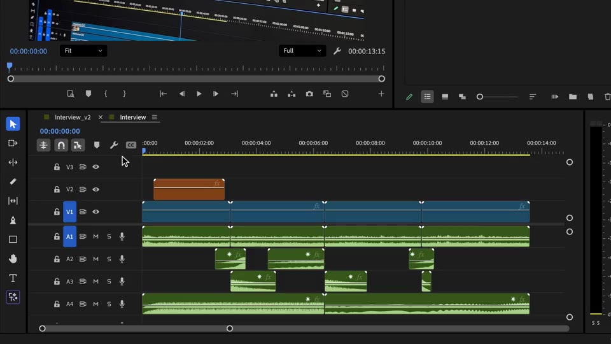Solo track A2
The width and height of the screenshot is (611, 344).
coord(109,259)
